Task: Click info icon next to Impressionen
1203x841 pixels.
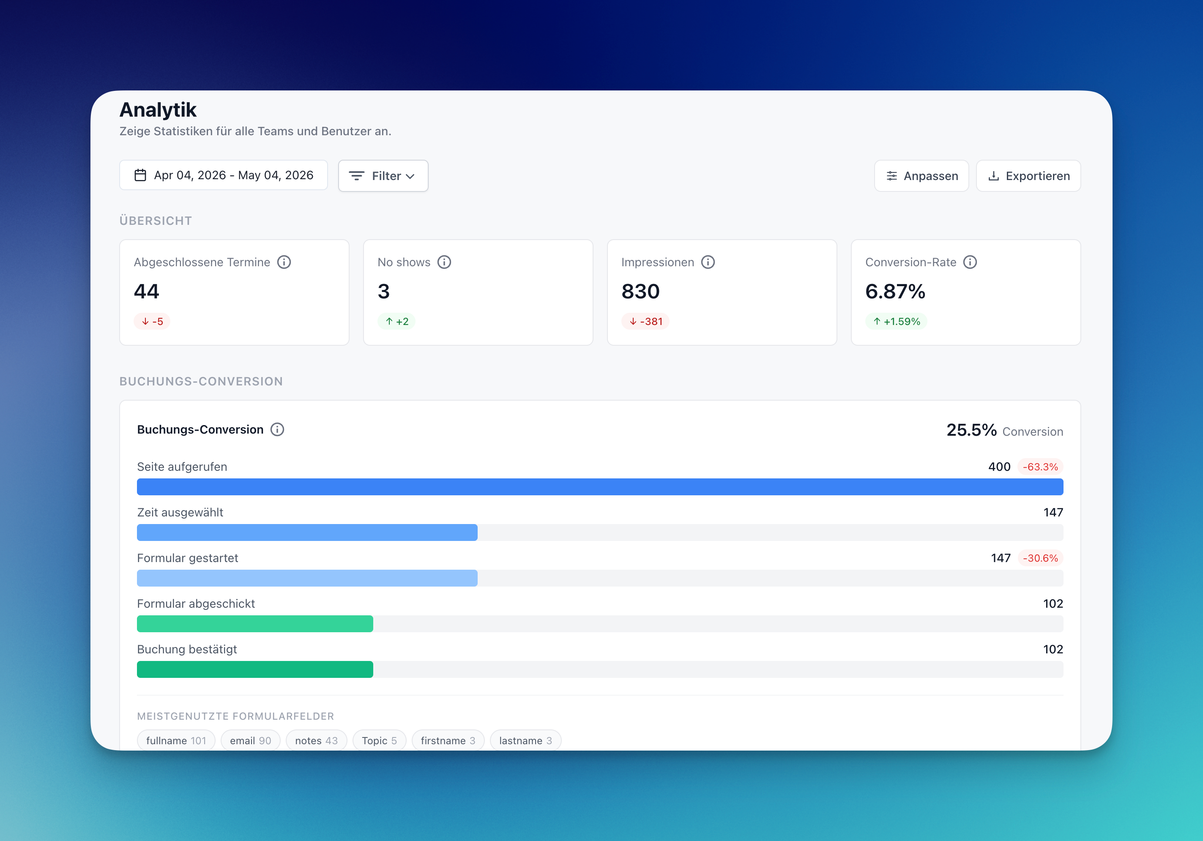Action: pyautogui.click(x=708, y=262)
